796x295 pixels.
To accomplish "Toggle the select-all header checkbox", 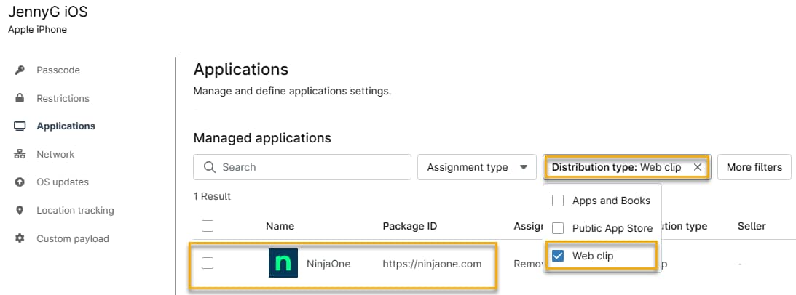I will click(208, 226).
